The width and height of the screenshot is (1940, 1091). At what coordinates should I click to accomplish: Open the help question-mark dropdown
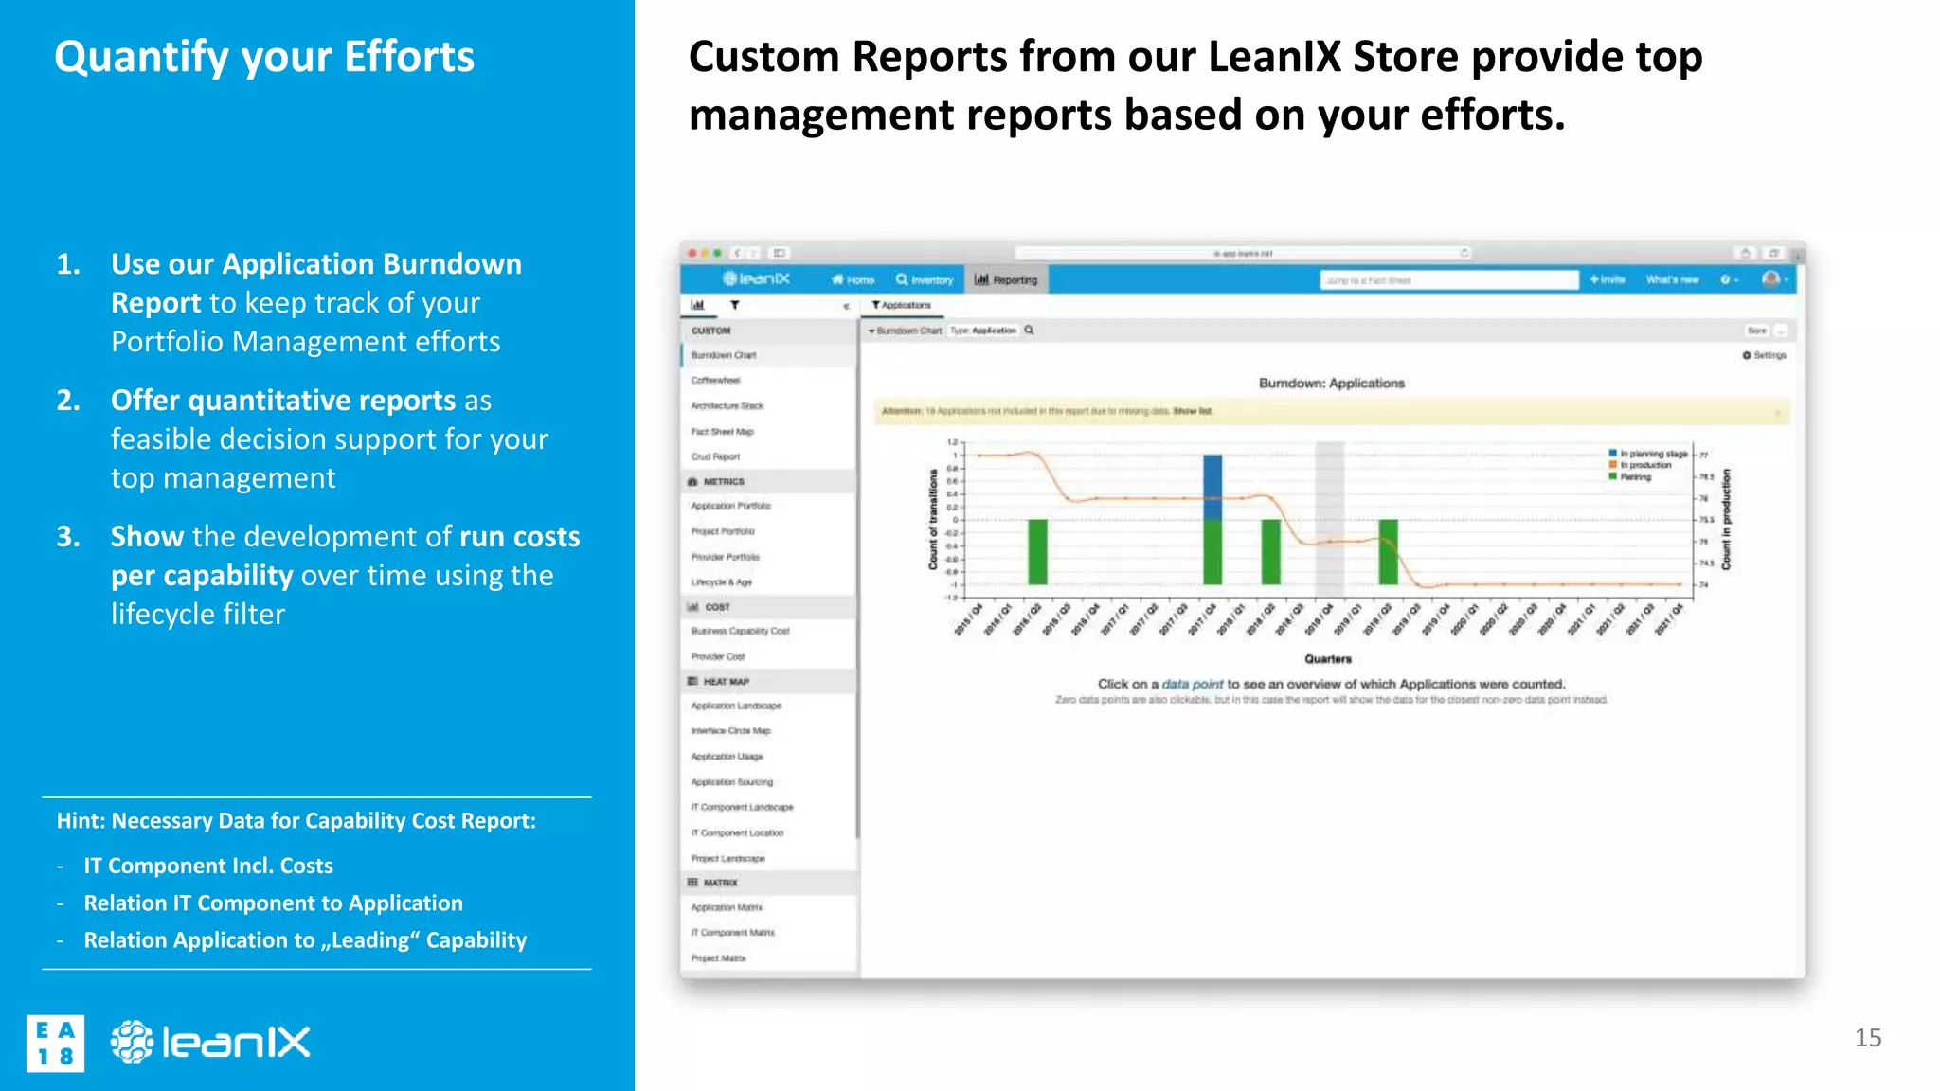(1729, 279)
